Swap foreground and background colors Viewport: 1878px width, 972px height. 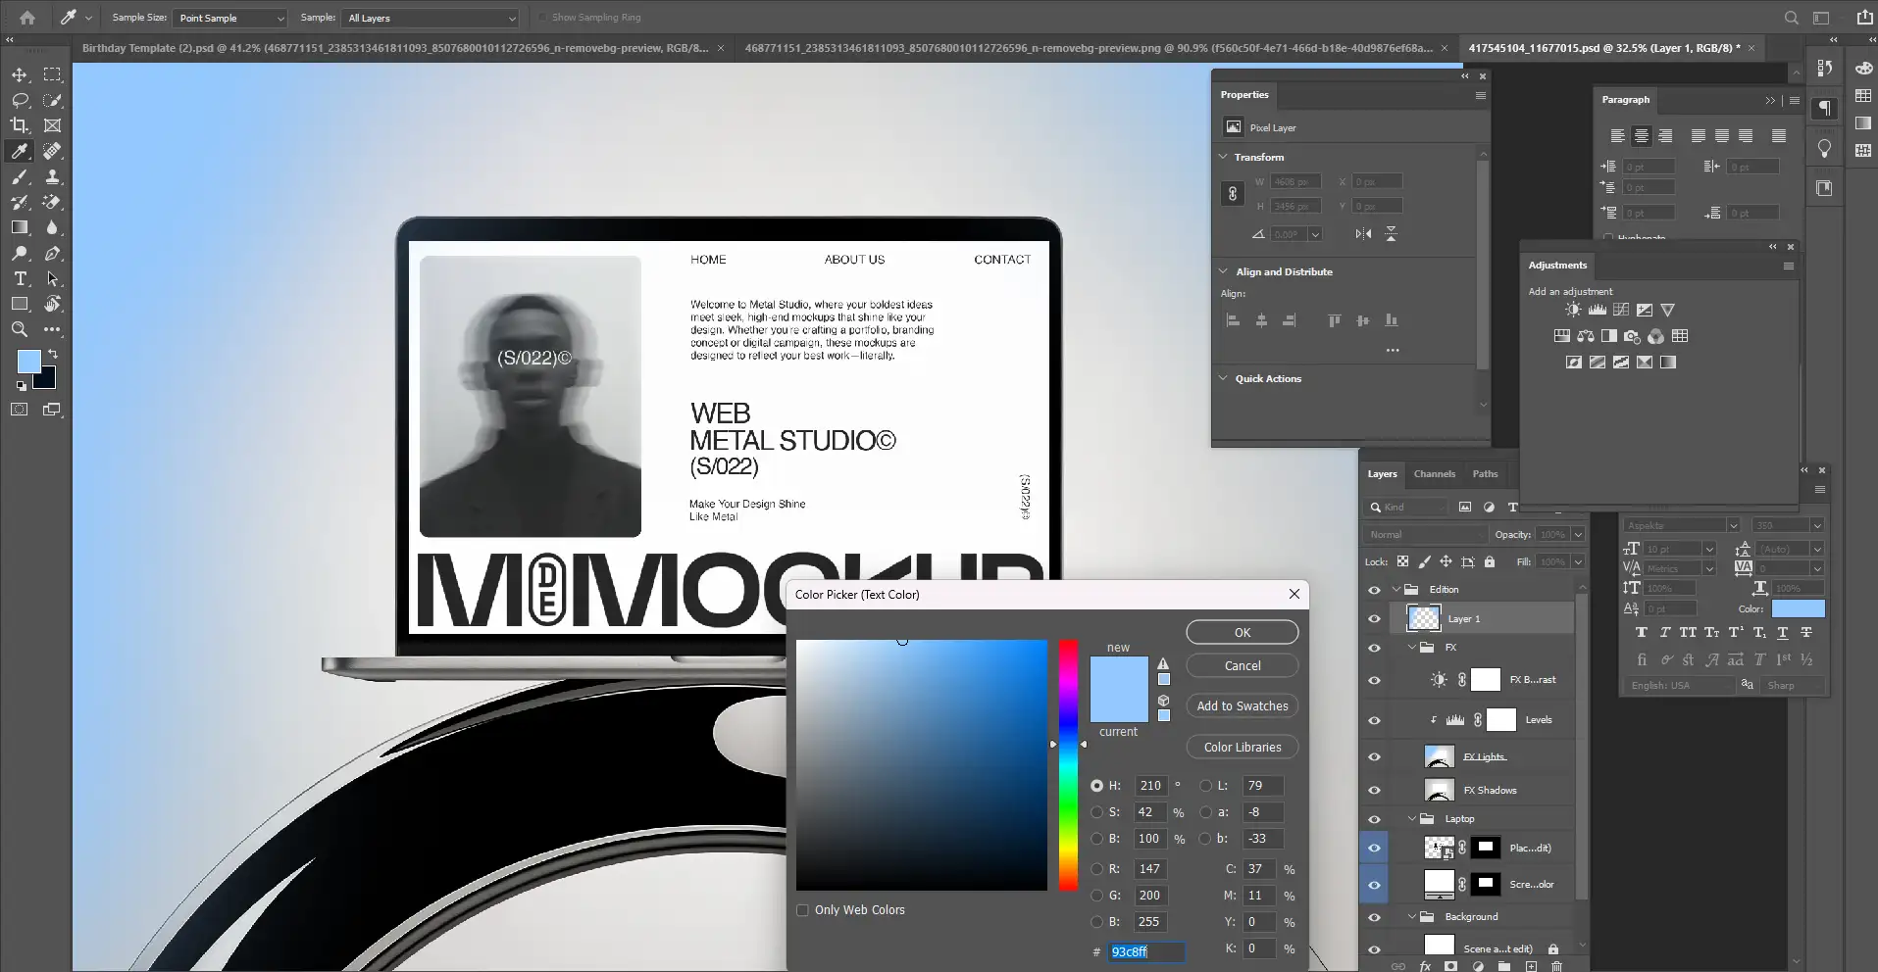point(53,354)
